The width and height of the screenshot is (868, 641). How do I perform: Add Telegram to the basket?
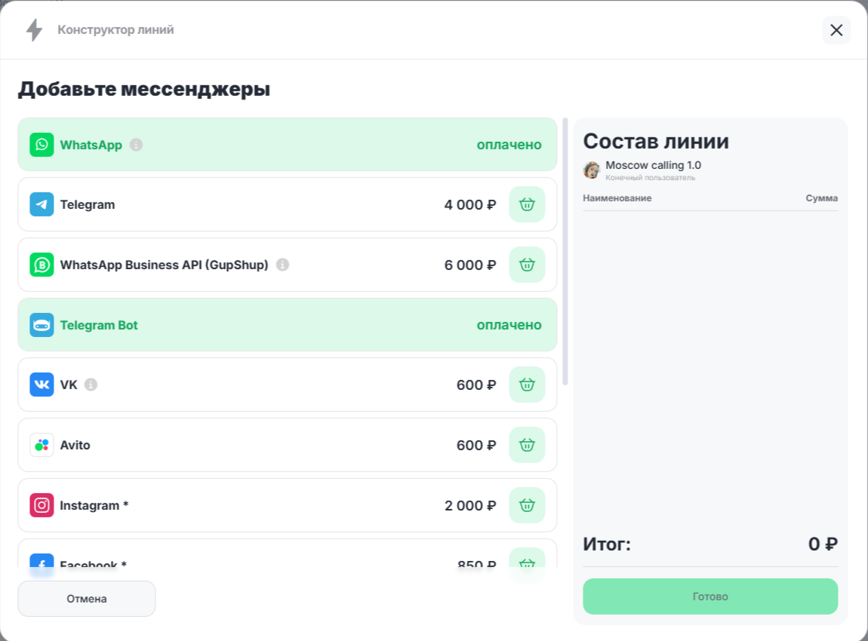click(x=527, y=204)
